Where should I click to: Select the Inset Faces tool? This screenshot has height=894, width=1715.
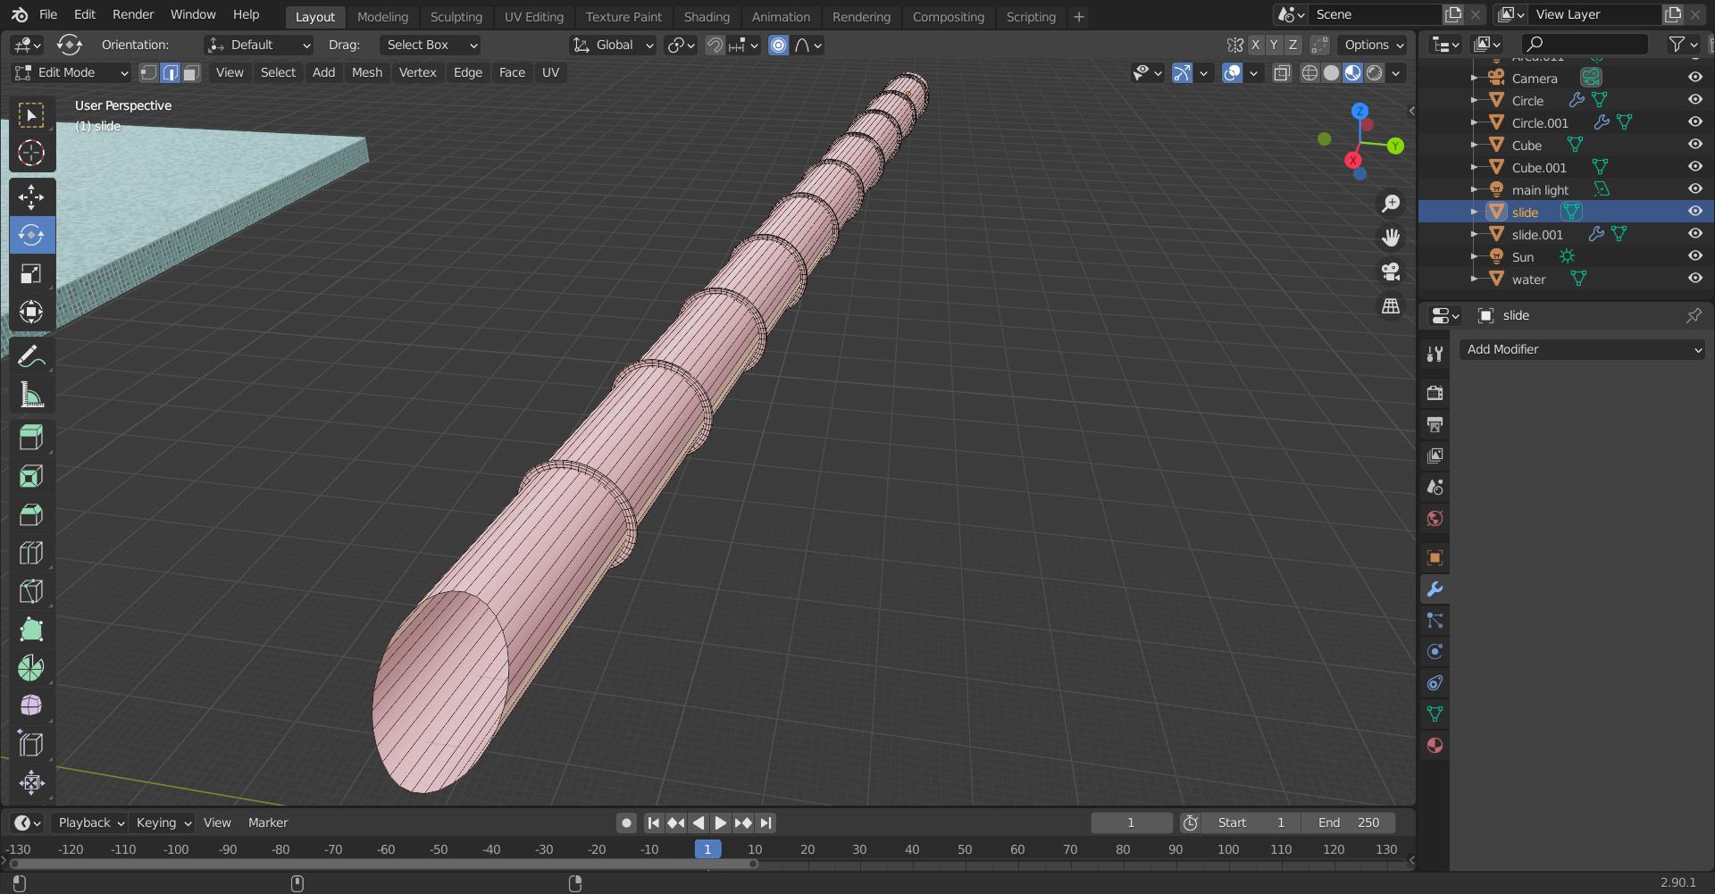click(x=31, y=476)
